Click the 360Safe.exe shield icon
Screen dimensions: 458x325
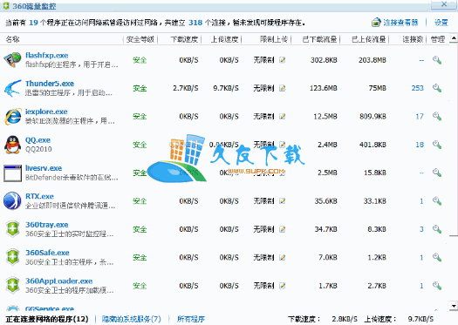[x=12, y=257]
